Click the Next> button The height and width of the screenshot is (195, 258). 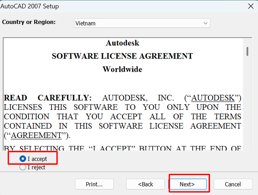click(188, 184)
